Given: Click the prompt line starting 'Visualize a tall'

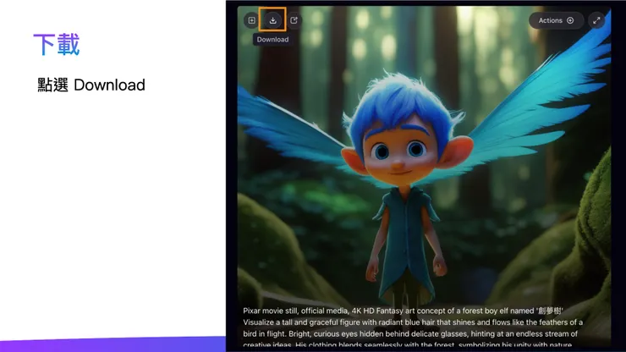Looking at the screenshot, I should point(413,322).
